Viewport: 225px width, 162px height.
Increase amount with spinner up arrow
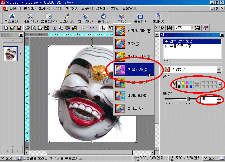coord(219,98)
